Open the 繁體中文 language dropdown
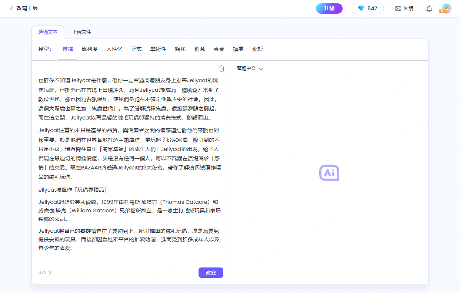This screenshot has width=460, height=293. 250,68
